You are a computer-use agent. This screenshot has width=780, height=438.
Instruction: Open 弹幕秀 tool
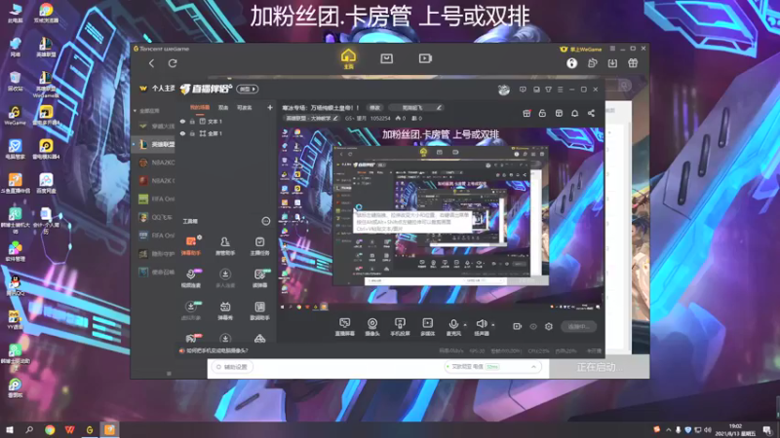coord(225,310)
